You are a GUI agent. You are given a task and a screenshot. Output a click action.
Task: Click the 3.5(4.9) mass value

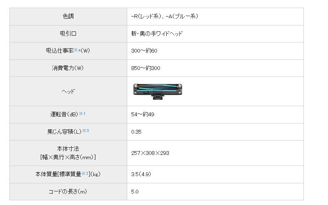tap(141, 174)
